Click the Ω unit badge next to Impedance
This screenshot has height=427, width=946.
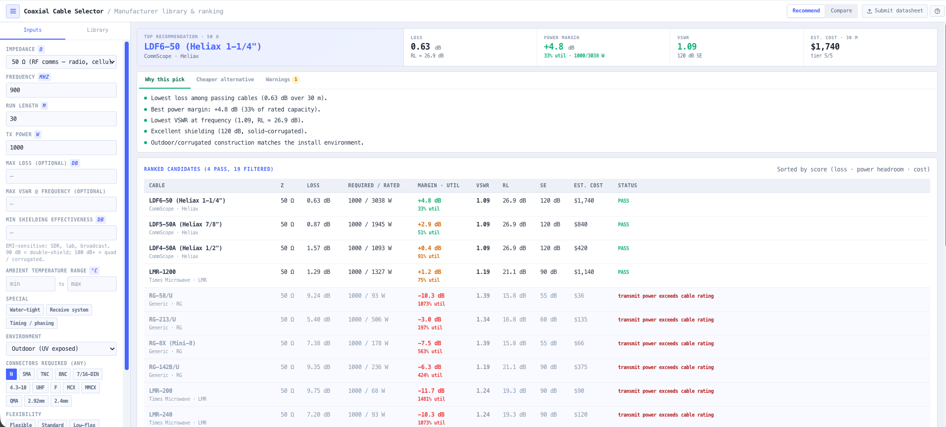(x=41, y=49)
